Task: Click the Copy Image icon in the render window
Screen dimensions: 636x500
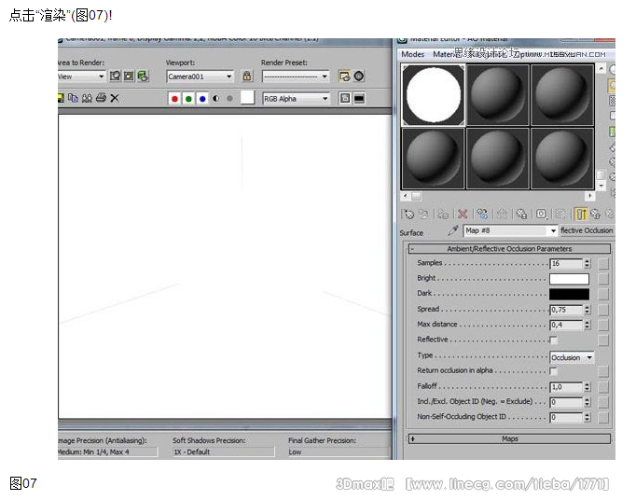Action: click(x=73, y=98)
